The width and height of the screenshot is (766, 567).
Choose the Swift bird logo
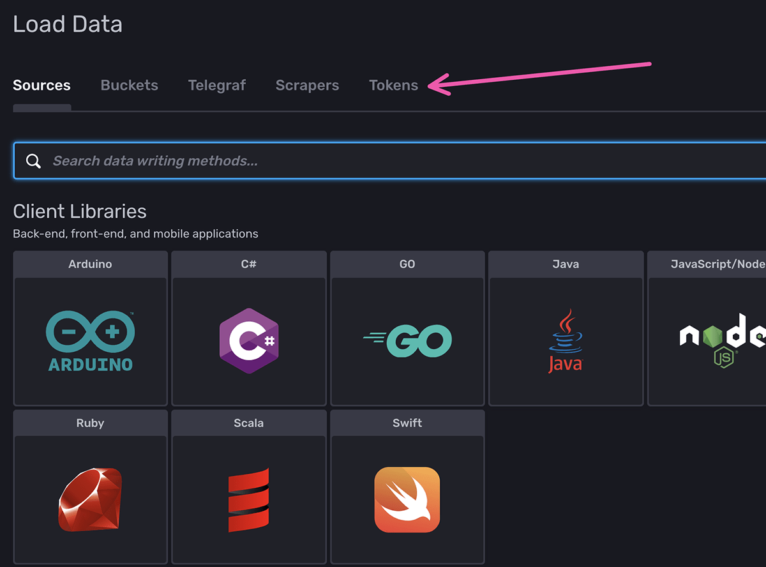(x=407, y=499)
